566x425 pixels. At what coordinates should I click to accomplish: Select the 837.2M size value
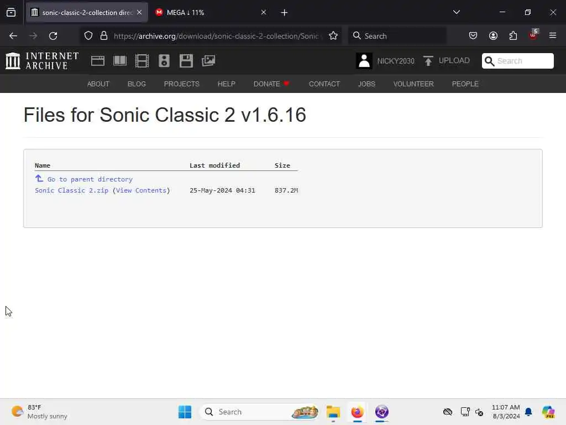click(286, 190)
